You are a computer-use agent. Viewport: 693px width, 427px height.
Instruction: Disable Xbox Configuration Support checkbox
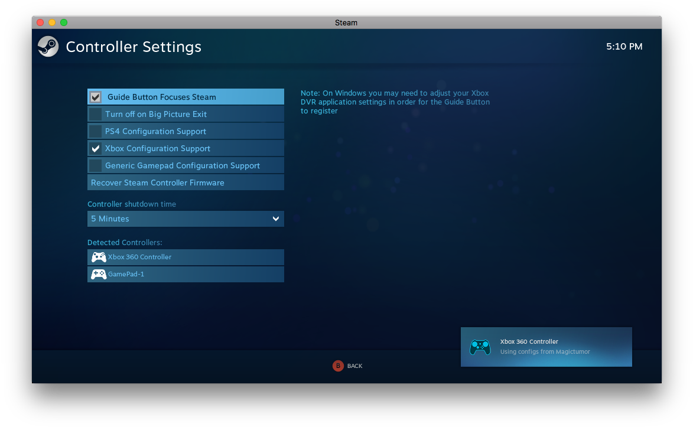[96, 148]
